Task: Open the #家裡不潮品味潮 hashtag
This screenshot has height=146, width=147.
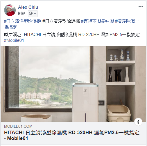Action: [98, 21]
